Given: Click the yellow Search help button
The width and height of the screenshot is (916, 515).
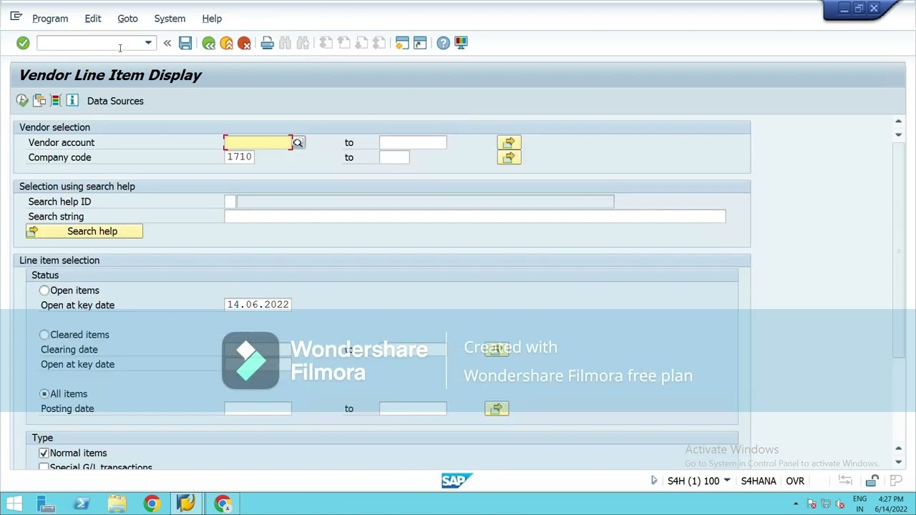Looking at the screenshot, I should pos(84,231).
